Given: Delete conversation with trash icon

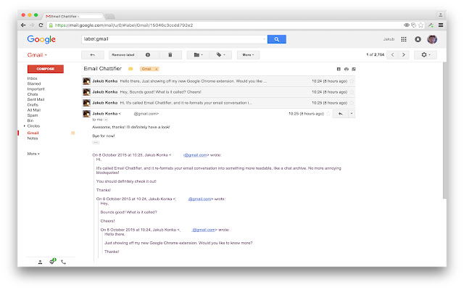Looking at the screenshot, I should [170, 55].
